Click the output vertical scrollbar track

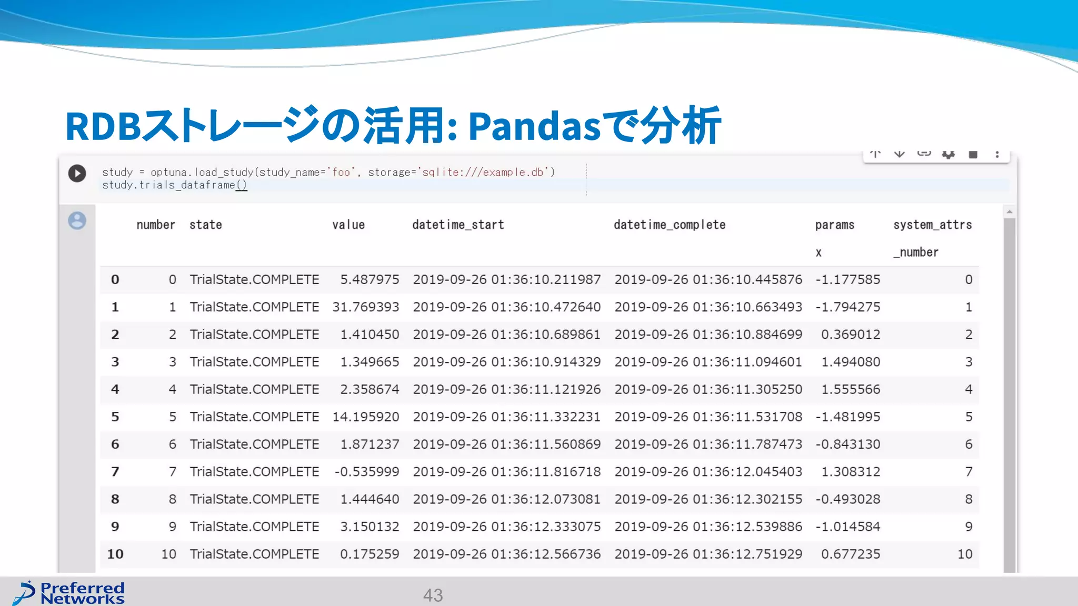click(1009, 395)
